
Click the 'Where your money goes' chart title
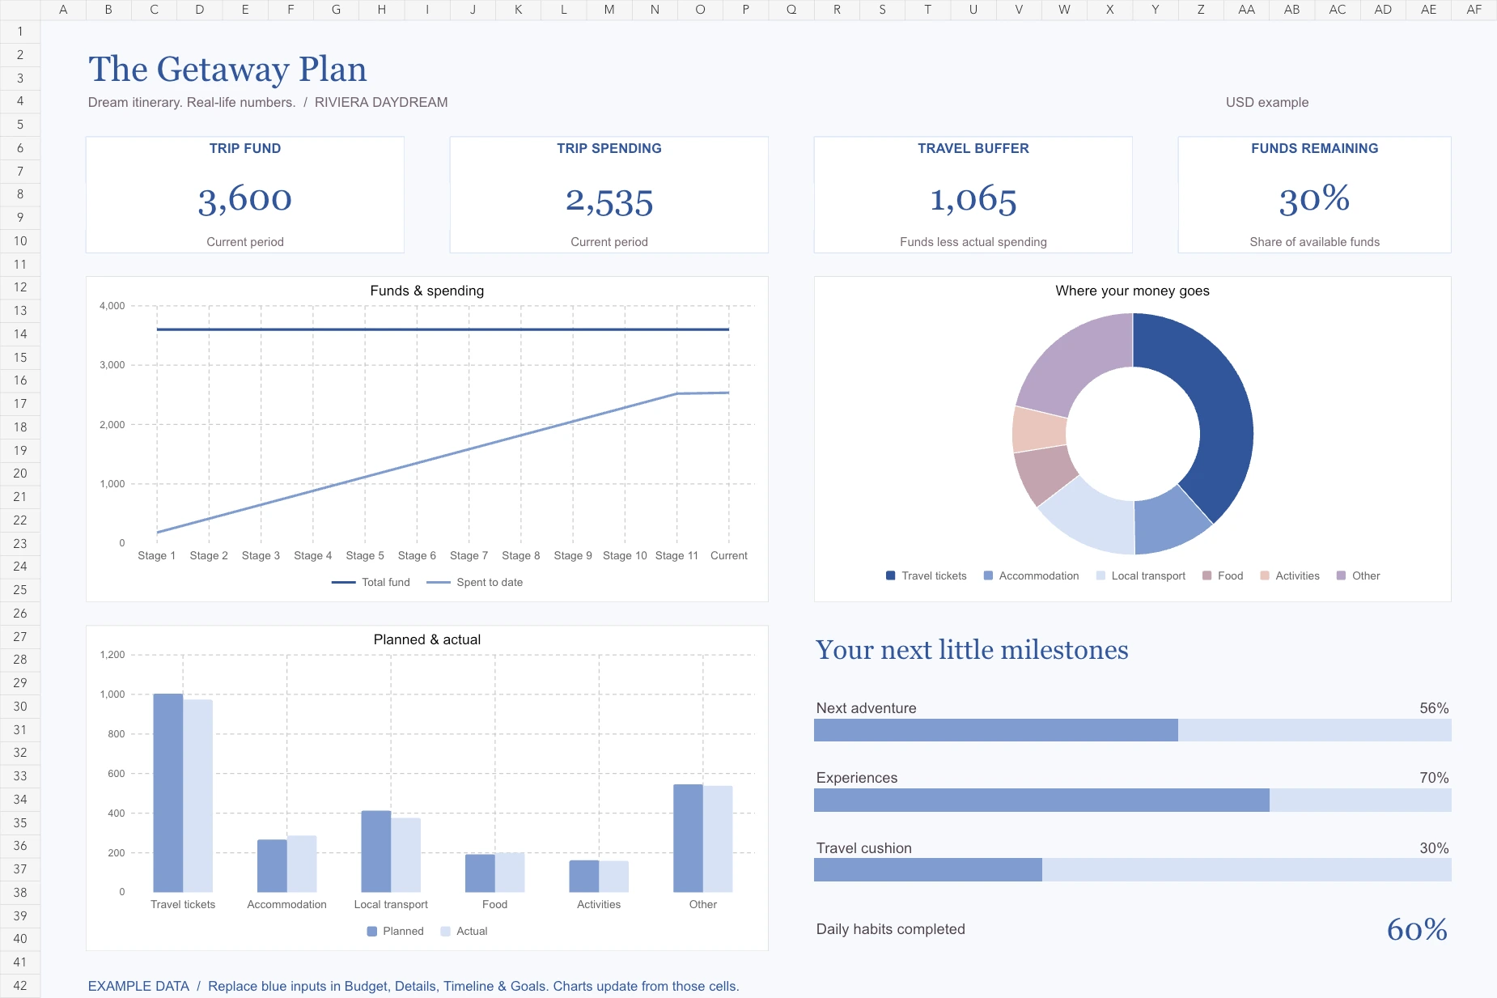[x=1132, y=291]
